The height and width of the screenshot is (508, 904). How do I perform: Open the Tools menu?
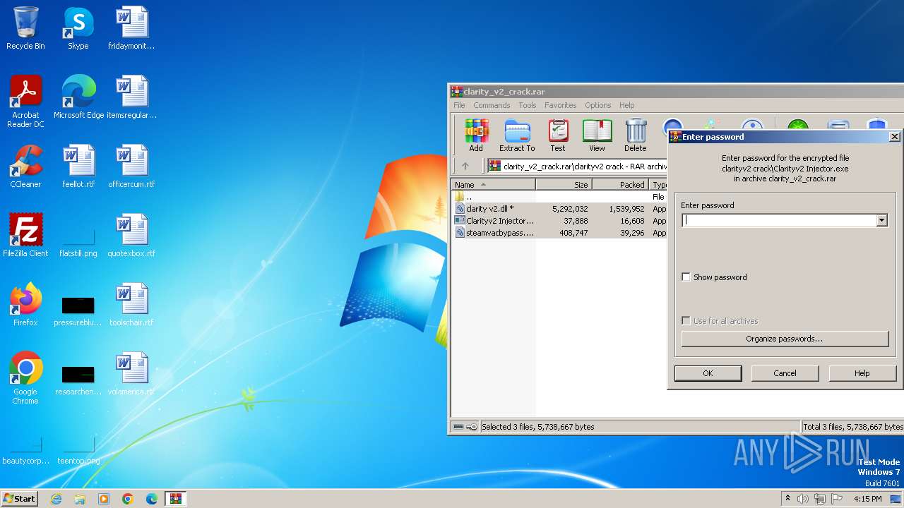pos(528,105)
